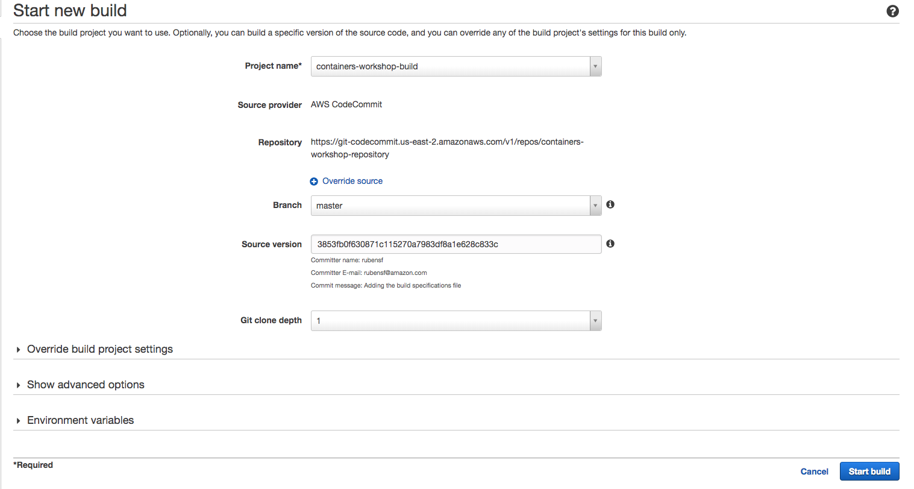
Task: Click the Start build button
Action: coord(869,472)
